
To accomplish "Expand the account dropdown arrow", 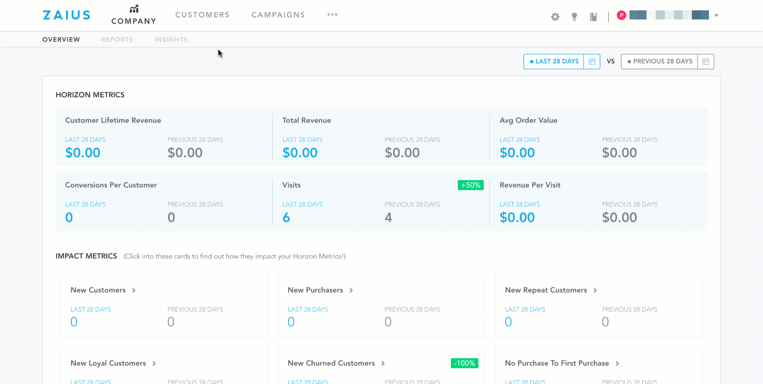I will click(717, 15).
